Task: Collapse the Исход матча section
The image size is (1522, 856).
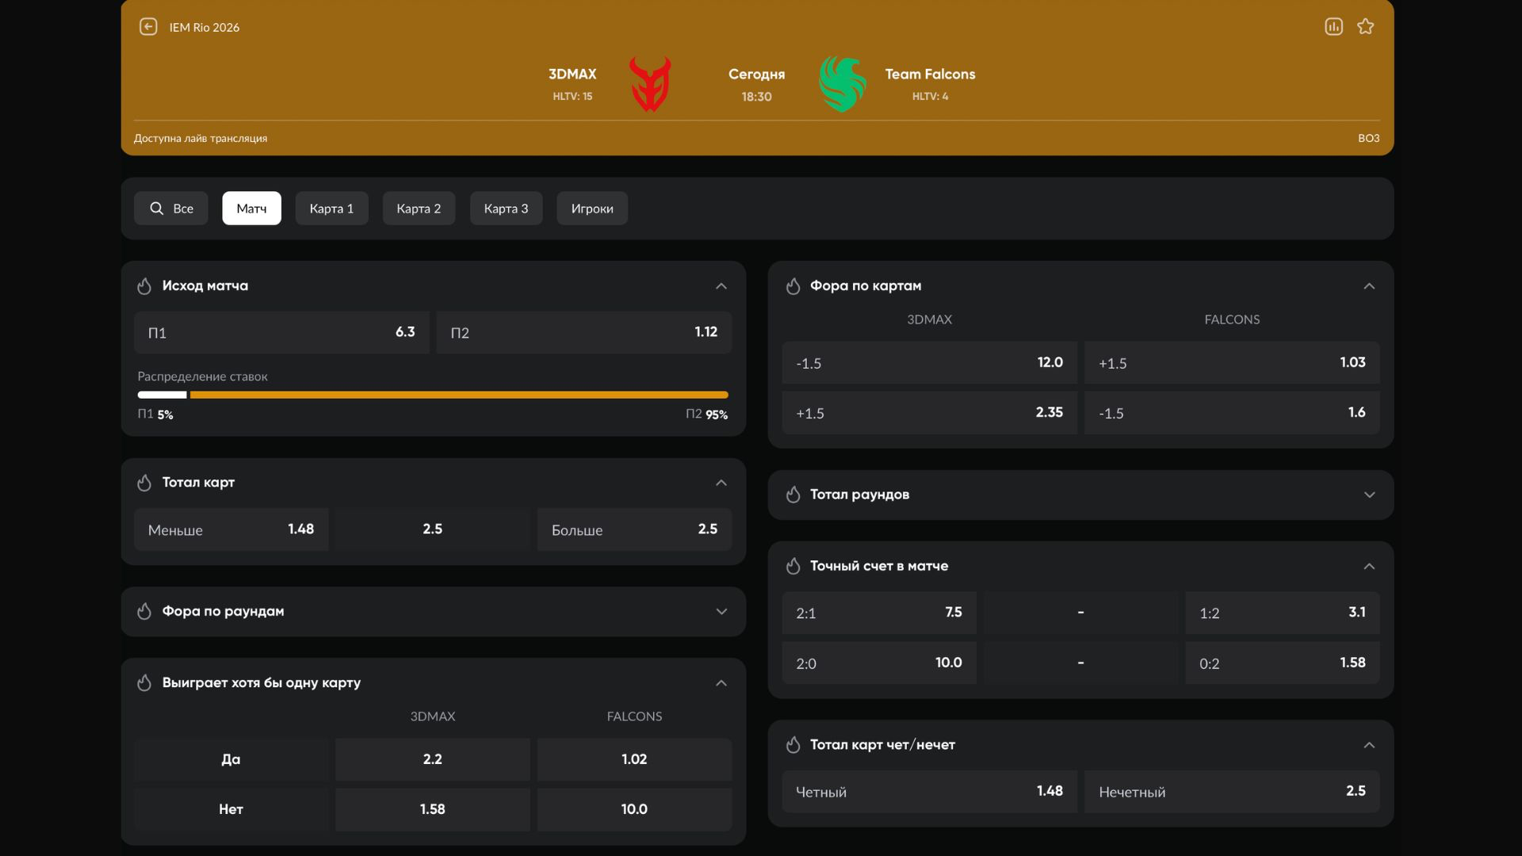Action: pos(721,286)
